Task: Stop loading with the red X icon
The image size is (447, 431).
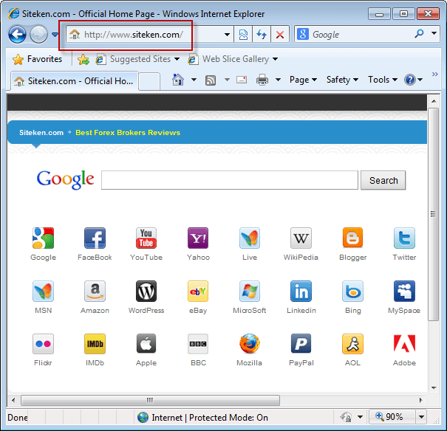Action: click(280, 35)
